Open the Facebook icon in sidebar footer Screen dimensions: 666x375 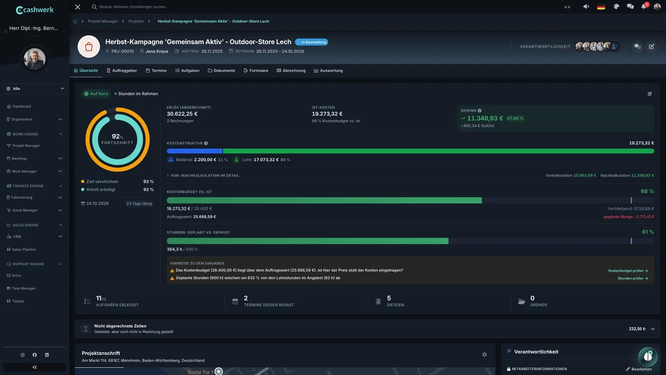pos(35,355)
